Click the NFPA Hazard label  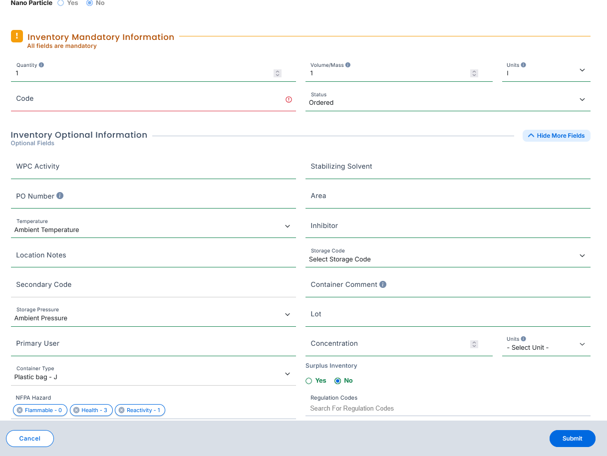(x=33, y=398)
